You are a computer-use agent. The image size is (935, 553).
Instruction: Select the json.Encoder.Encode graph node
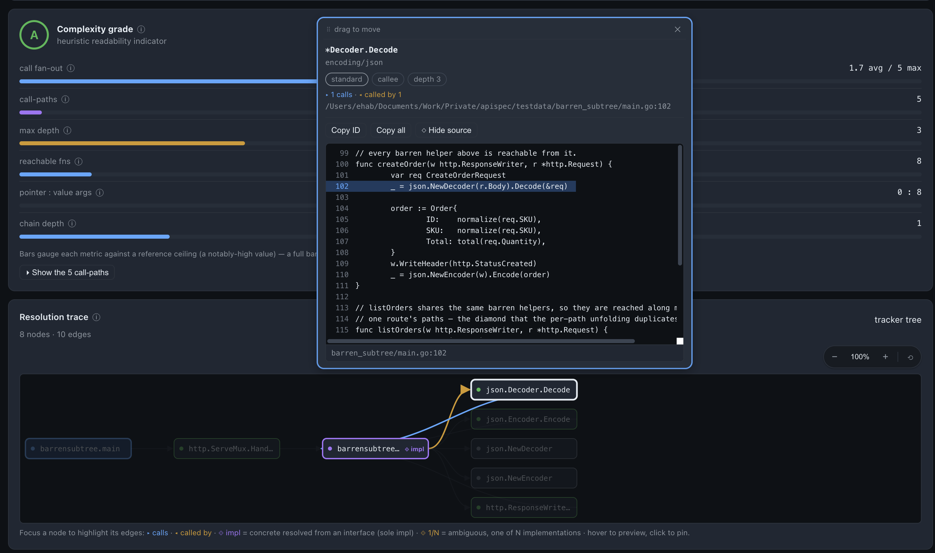click(524, 419)
